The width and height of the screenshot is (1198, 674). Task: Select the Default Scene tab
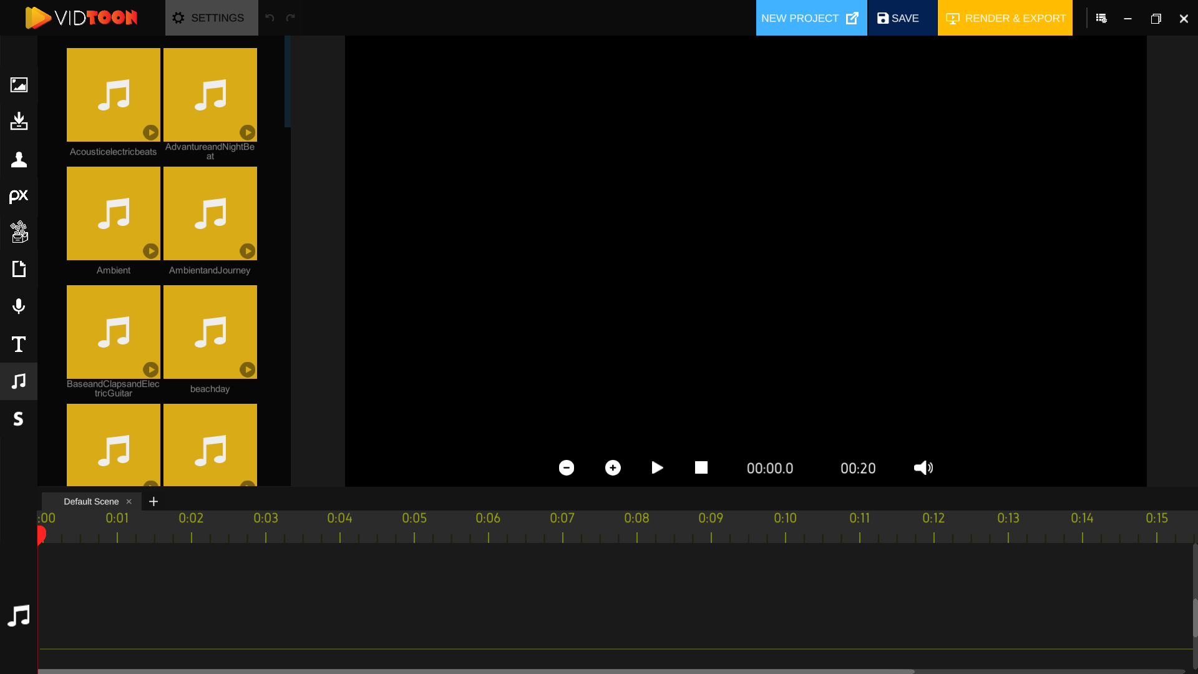(91, 502)
